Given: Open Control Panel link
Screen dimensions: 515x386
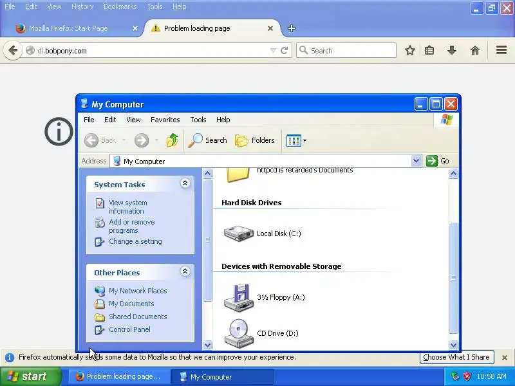Looking at the screenshot, I should [129, 329].
